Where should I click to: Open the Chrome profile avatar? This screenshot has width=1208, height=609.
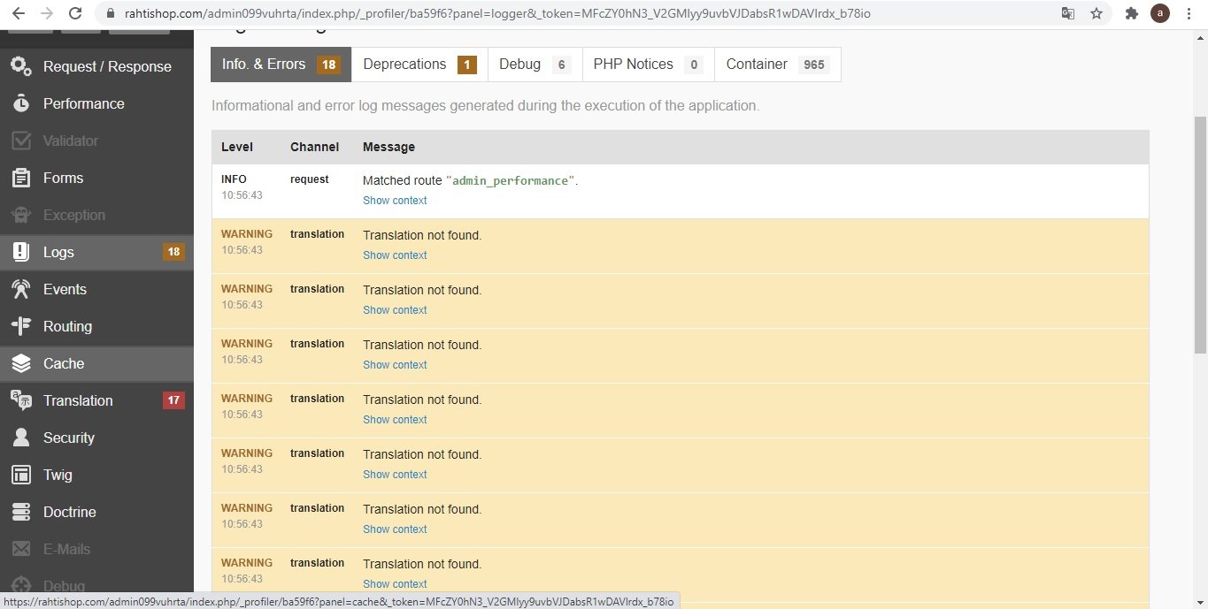(1160, 13)
